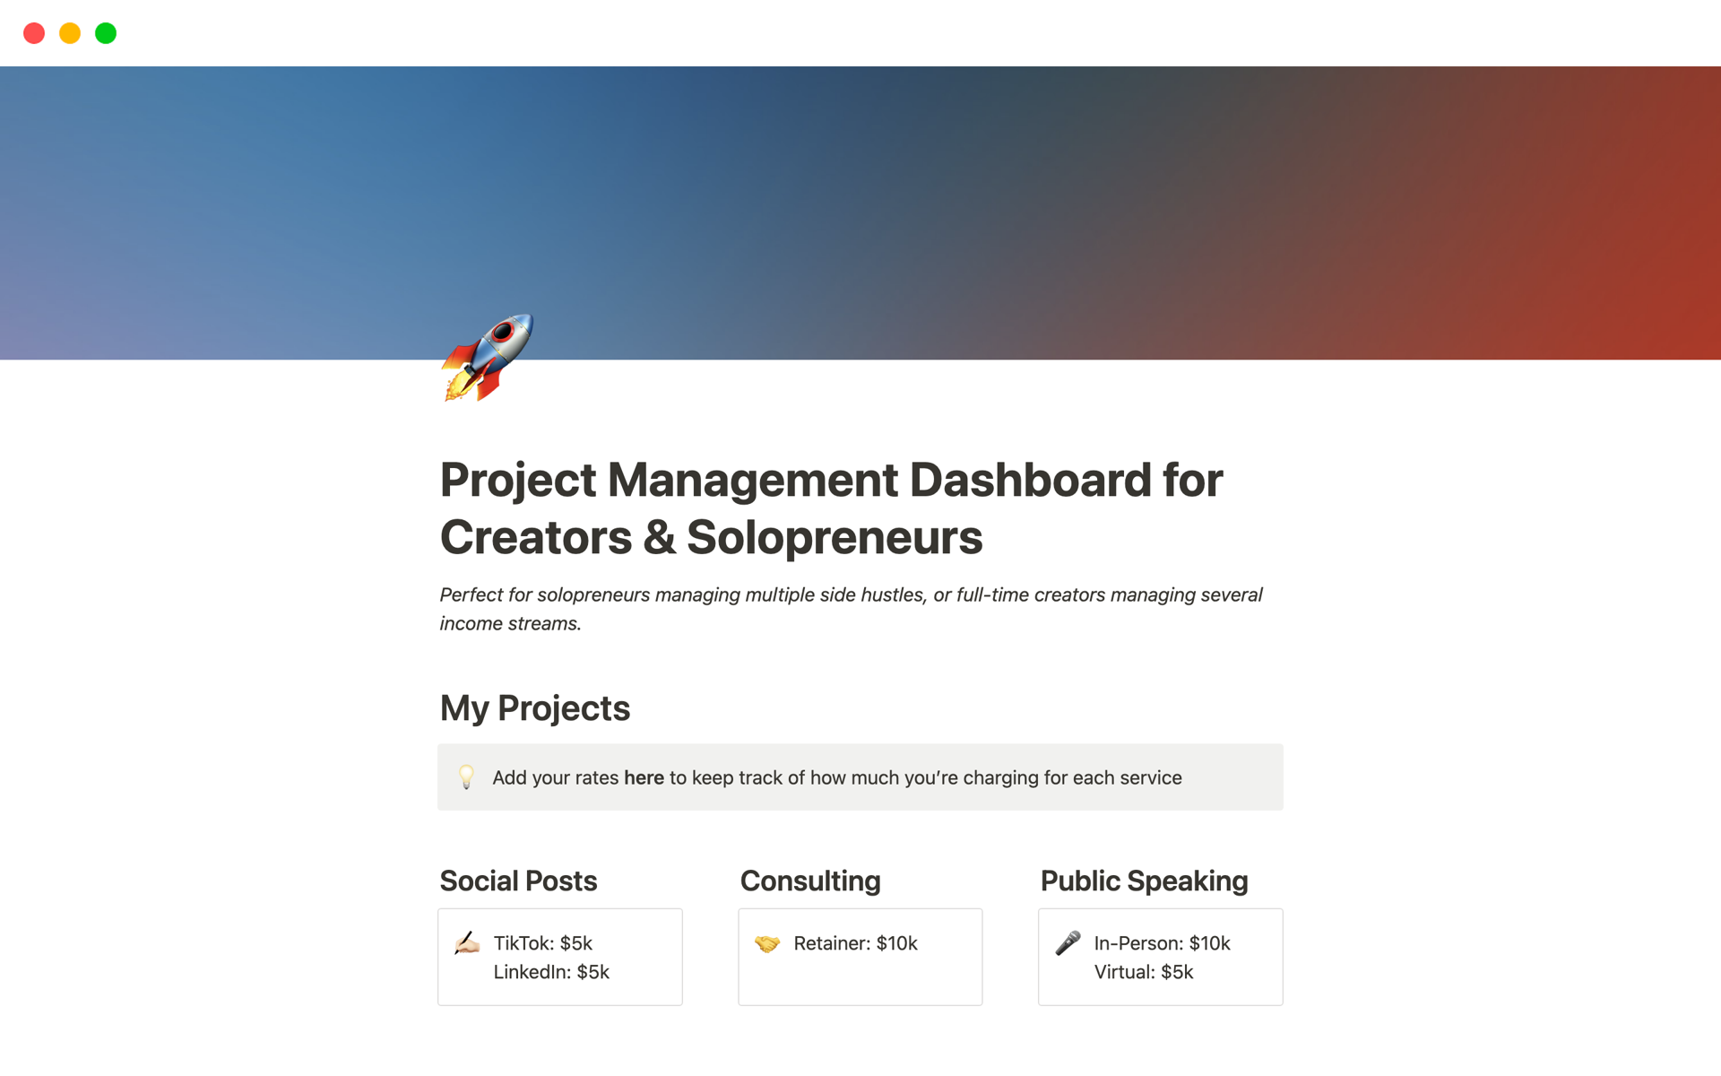Maximize the window with the green button

[x=106, y=33]
